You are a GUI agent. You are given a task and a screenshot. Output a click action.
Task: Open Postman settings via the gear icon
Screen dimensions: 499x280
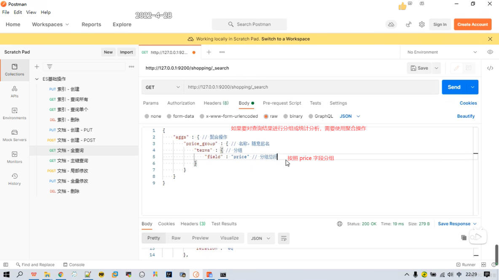coord(421,24)
